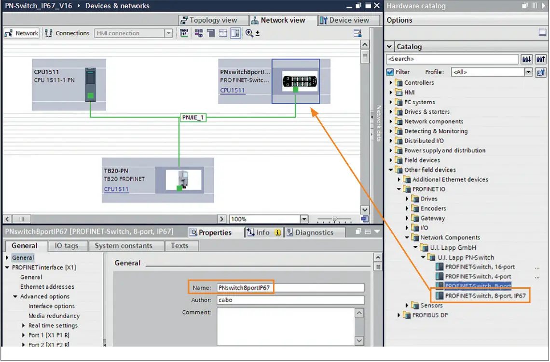This screenshot has height=362, width=550.
Task: Click the catalog search down icon
Action: (527, 59)
